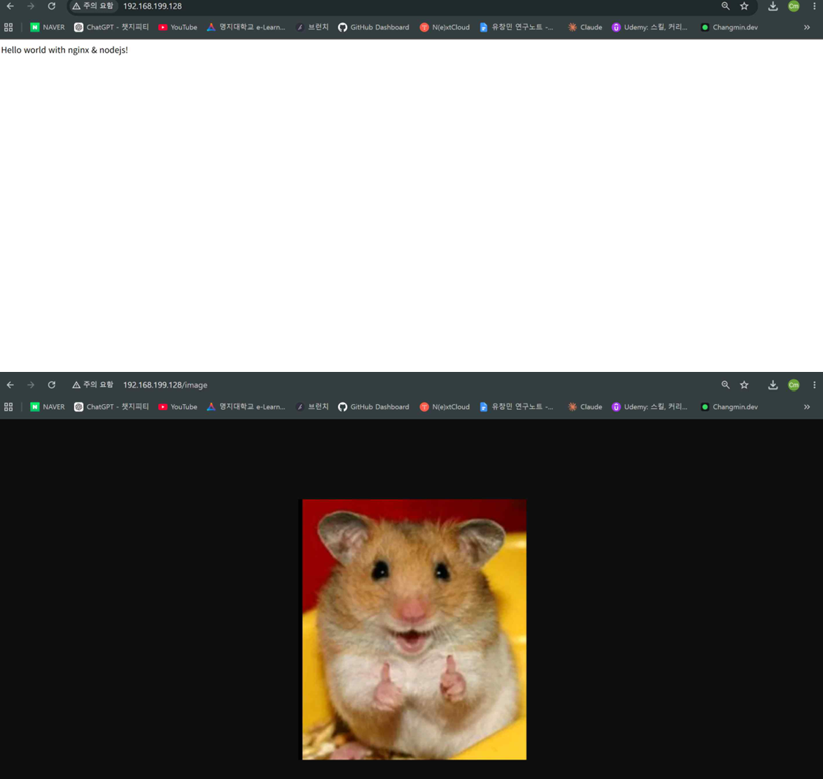823x779 pixels.
Task: Open profile avatar in bottom browser window
Action: pyautogui.click(x=794, y=385)
